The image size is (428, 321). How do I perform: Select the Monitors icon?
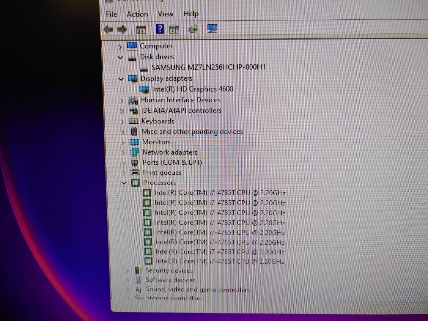[134, 142]
